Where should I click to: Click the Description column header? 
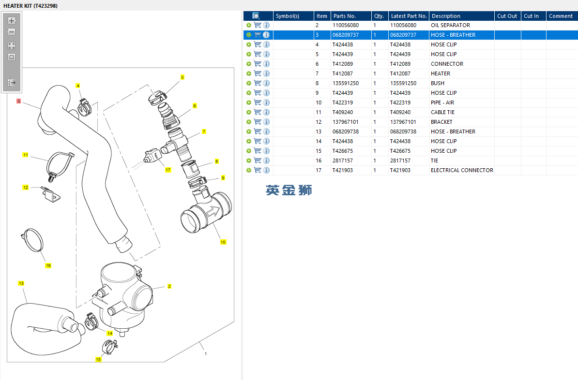446,16
